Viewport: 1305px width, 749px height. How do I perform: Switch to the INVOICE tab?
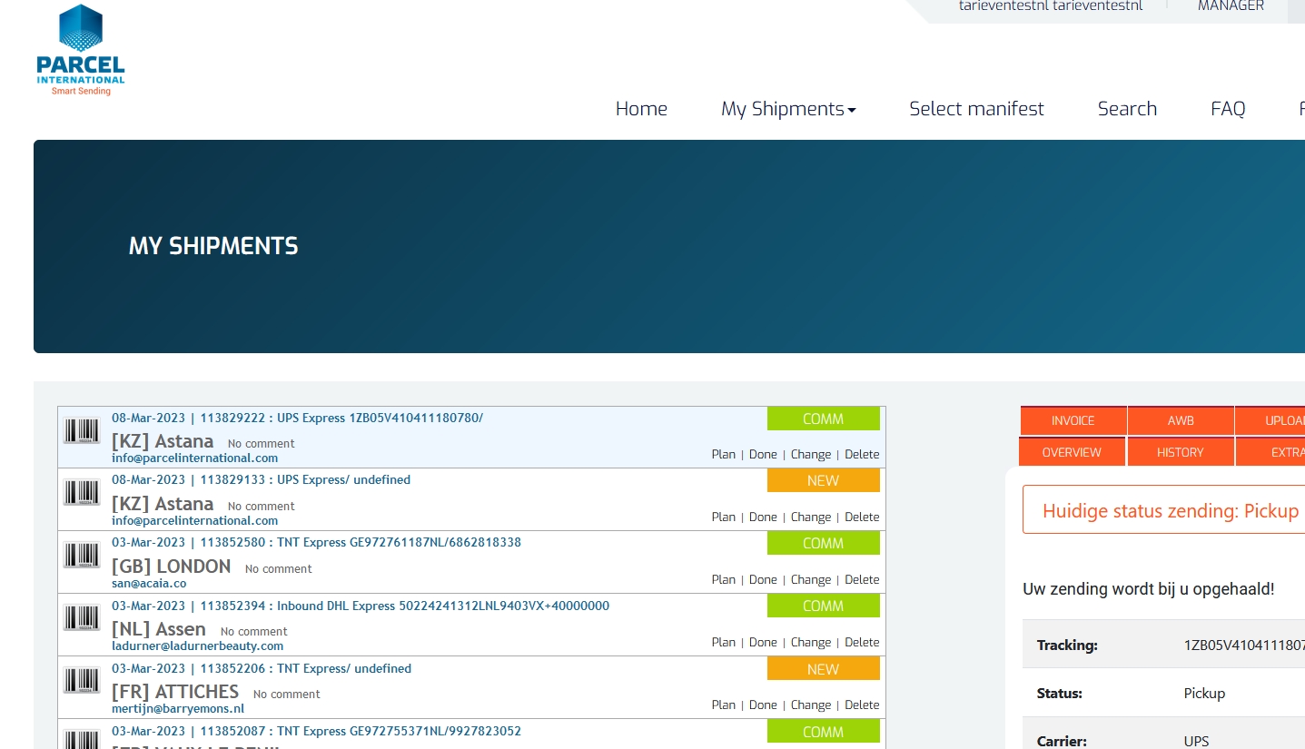point(1073,421)
